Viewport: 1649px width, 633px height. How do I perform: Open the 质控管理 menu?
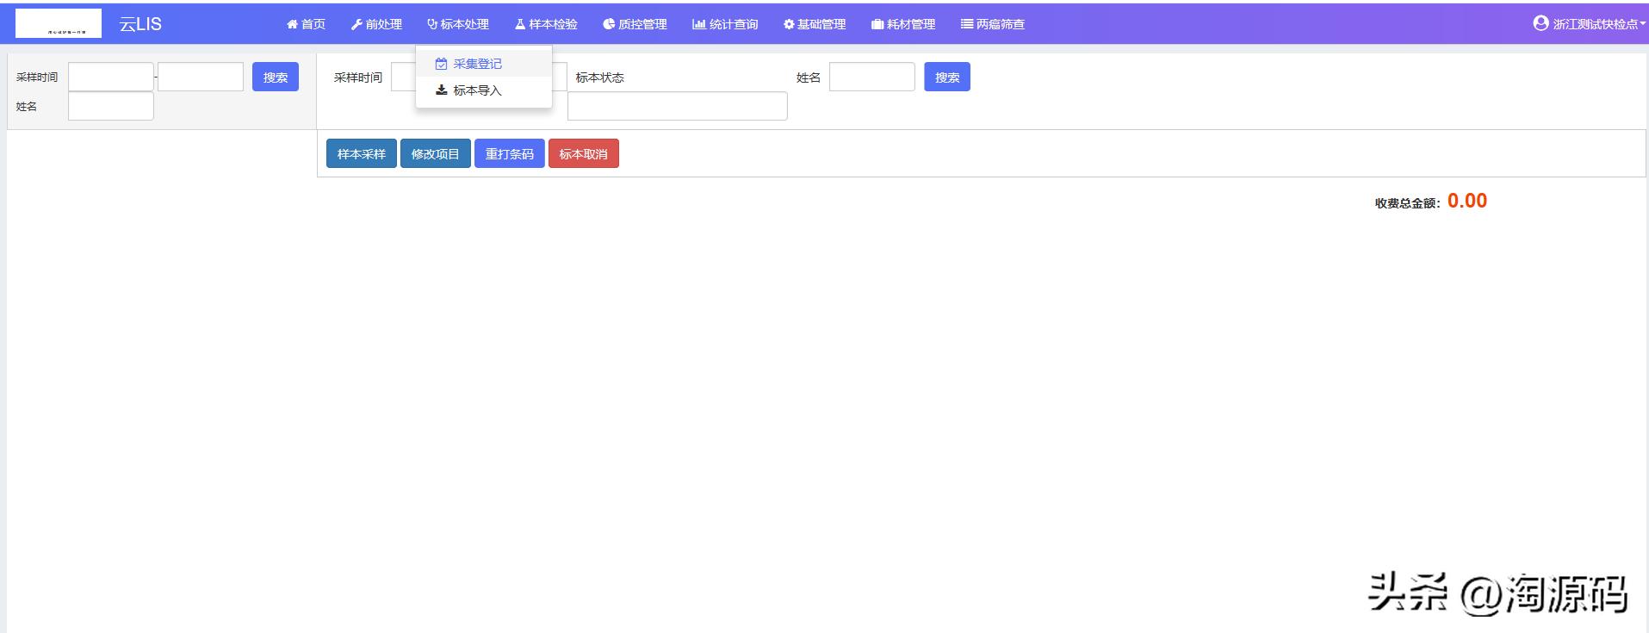635,24
